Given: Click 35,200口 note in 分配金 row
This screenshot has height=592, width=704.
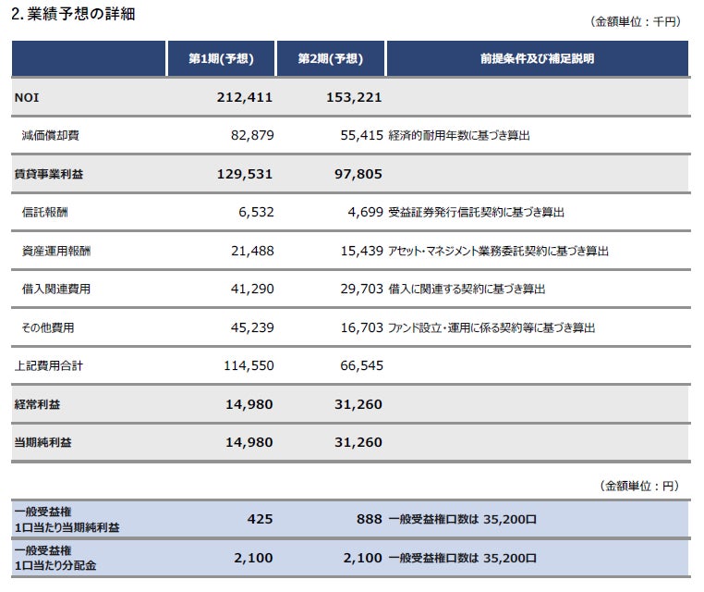Looking at the screenshot, I should click(463, 559).
